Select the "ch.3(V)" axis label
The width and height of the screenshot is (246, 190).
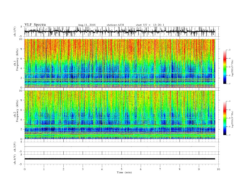click(15, 147)
